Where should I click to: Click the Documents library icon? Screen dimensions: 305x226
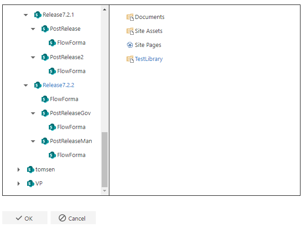[x=130, y=17]
